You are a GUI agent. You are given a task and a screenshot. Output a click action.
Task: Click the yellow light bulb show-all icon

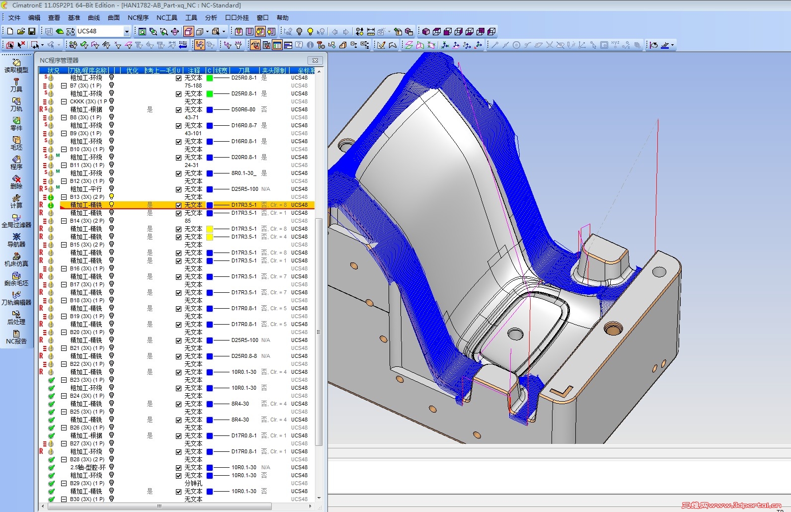pos(310,31)
